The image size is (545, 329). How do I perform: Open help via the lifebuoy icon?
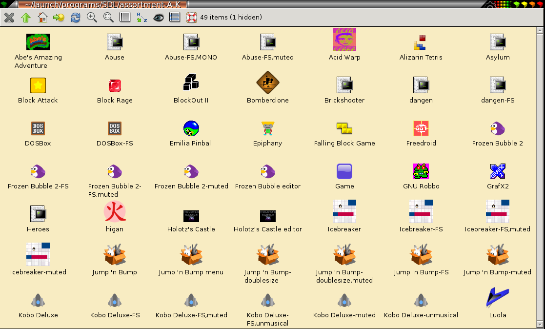[192, 18]
